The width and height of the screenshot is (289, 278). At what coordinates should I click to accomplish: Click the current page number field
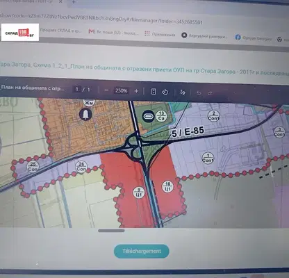(77, 89)
